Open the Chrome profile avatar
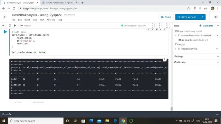Screen dimensions: 221x124 click(x=213, y=8)
